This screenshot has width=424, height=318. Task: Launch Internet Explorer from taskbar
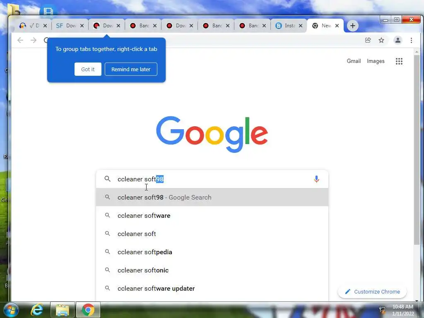(37, 310)
